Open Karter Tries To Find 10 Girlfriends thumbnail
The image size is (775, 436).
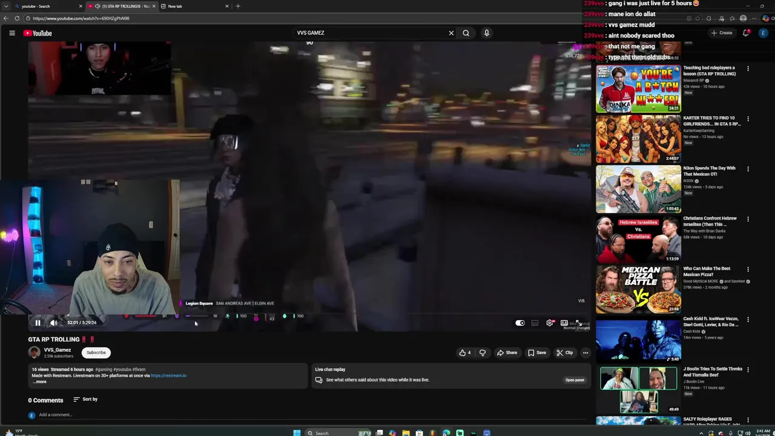point(638,139)
